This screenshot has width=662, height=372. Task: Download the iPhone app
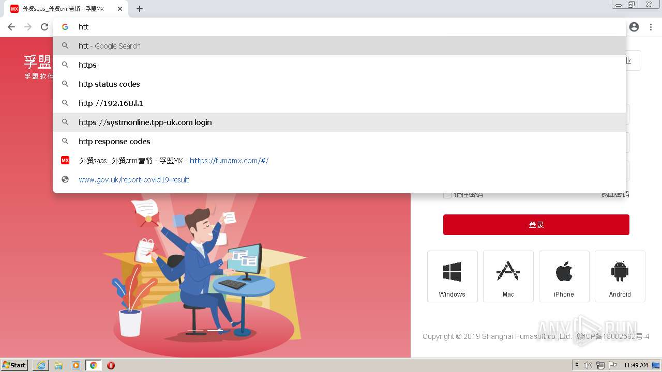tap(564, 276)
